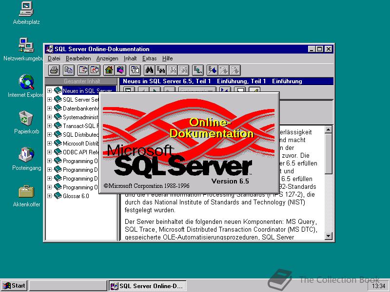Viewport: 390px width, 292px height.
Task: Click the blue flag bookmark toolbar icon
Action: click(212, 70)
